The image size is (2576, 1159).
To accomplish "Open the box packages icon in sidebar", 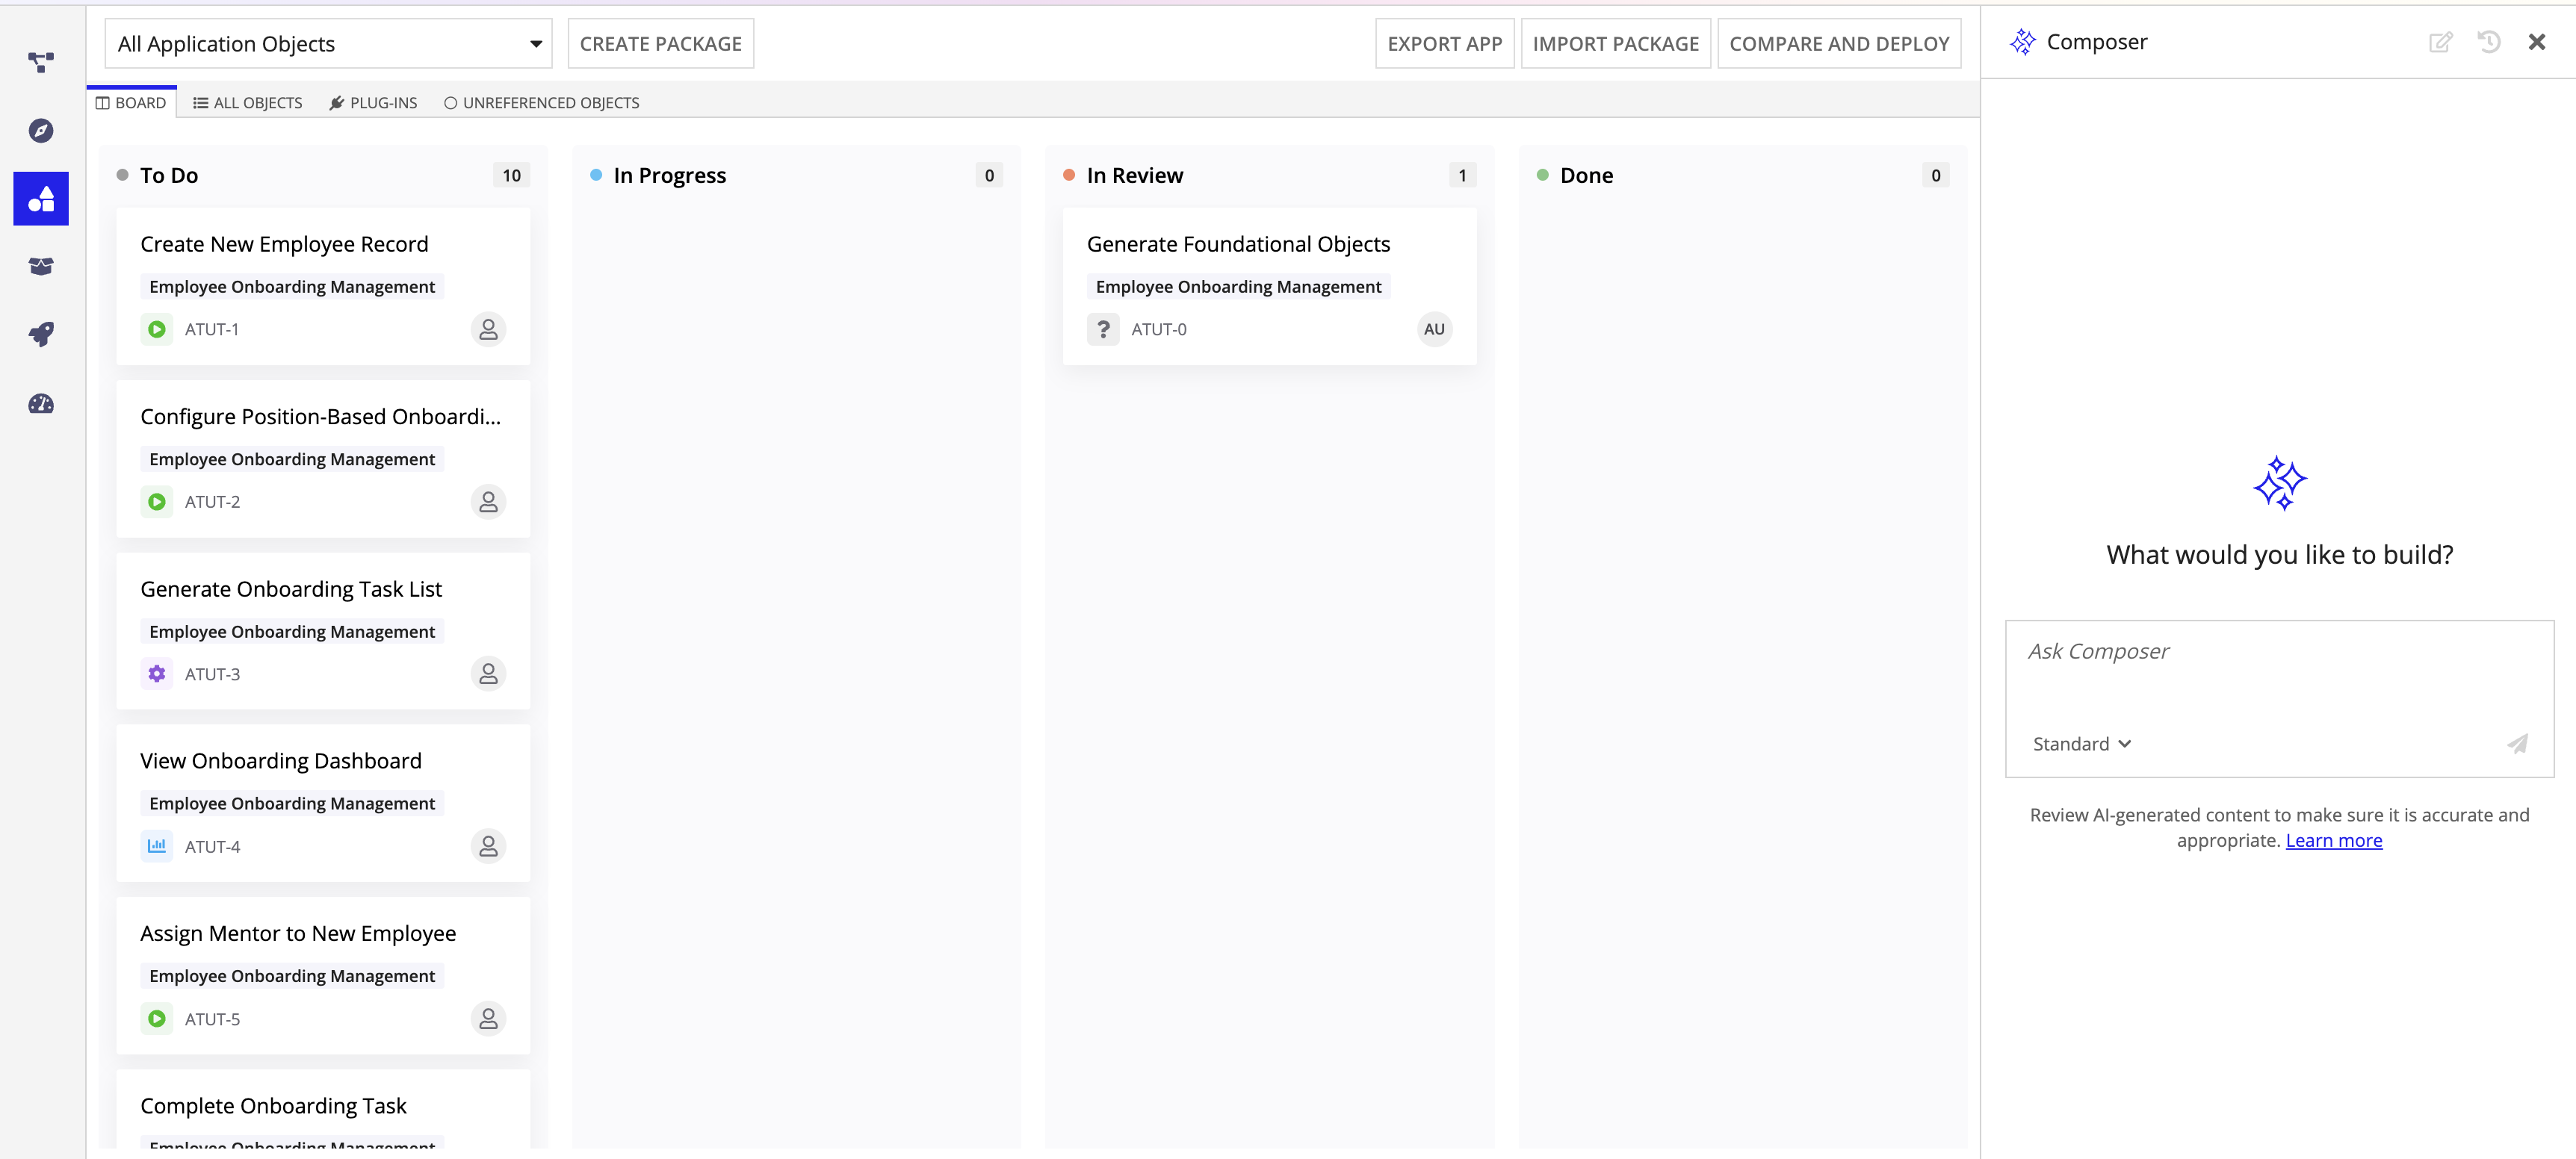I will (x=41, y=266).
